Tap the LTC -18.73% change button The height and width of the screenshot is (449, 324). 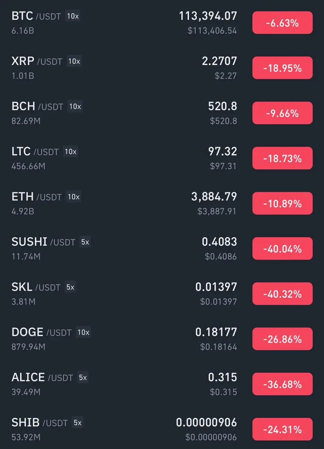coord(282,158)
